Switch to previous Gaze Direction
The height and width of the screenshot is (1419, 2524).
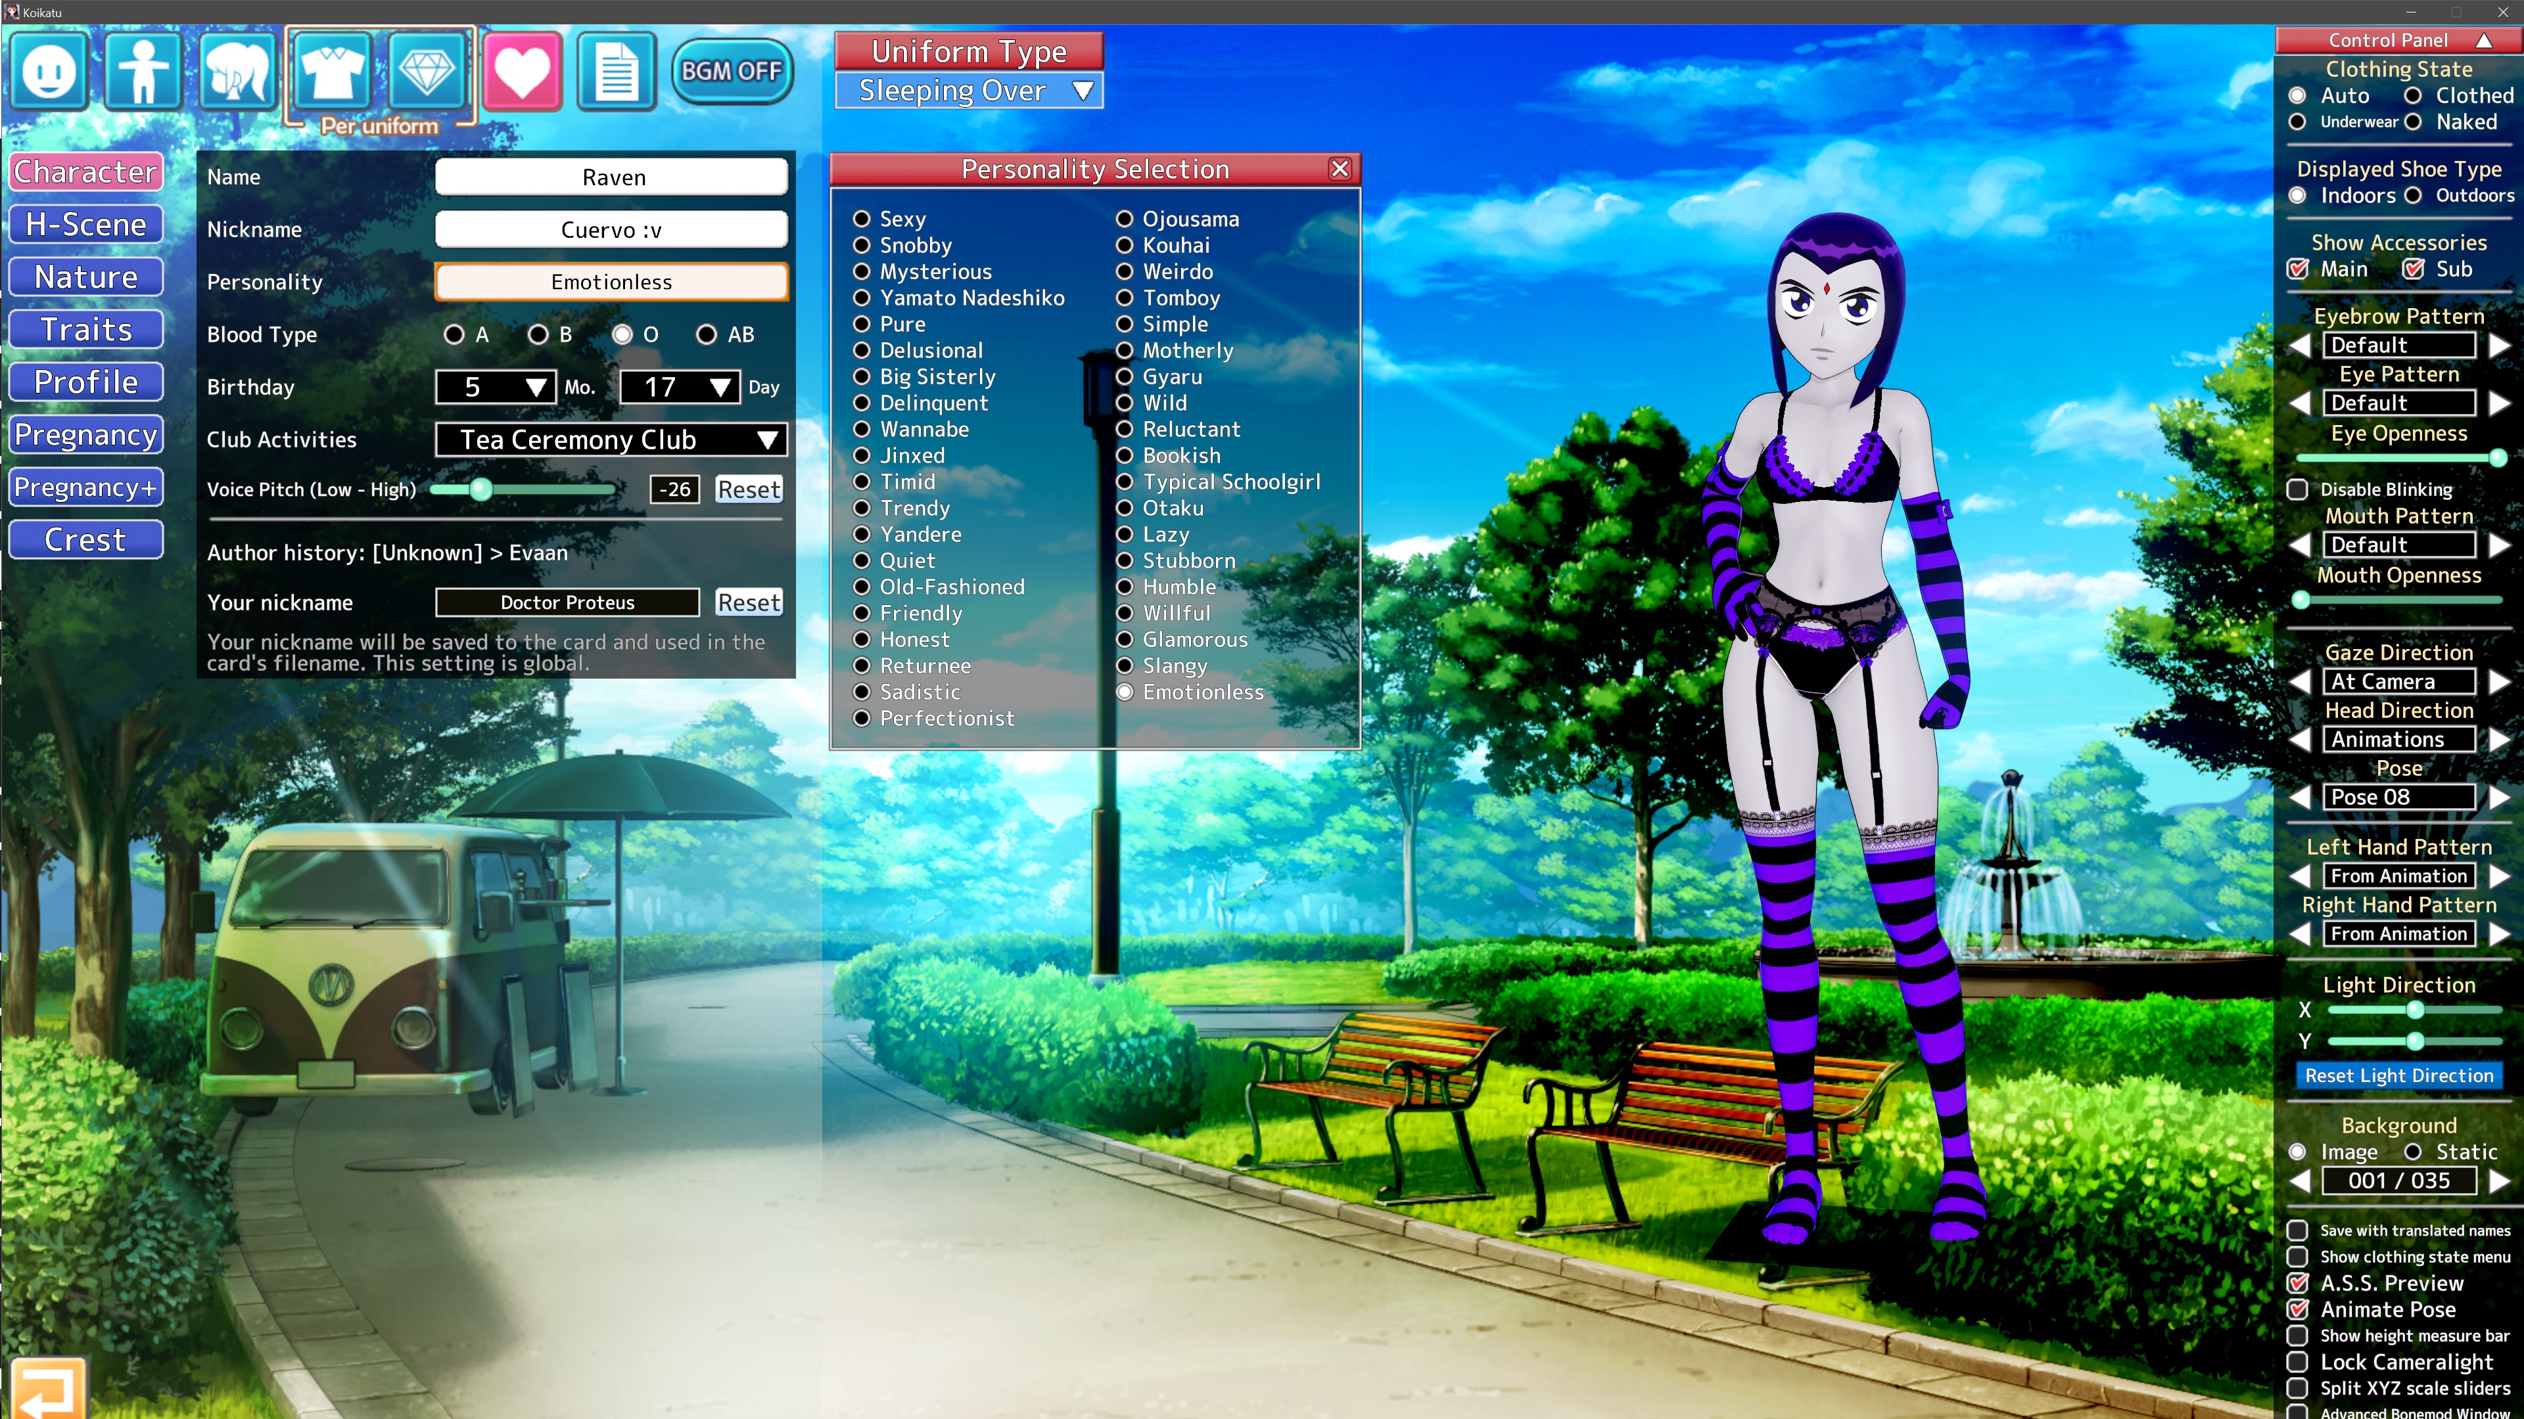[2300, 682]
